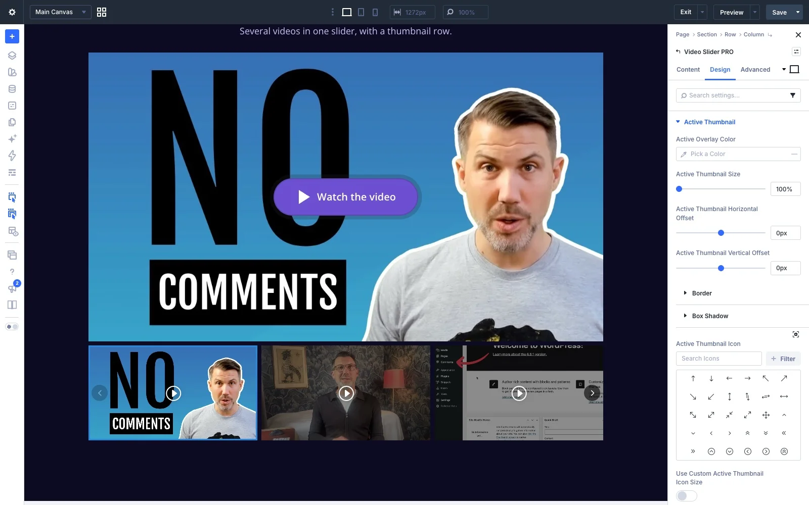Click the icon Filter button
This screenshot has height=505, width=809.
pos(783,359)
